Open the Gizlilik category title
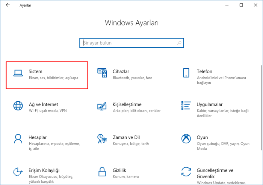 119,170
